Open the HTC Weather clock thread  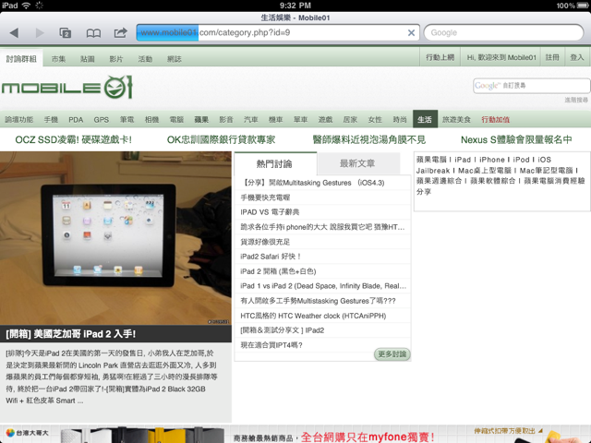click(313, 316)
